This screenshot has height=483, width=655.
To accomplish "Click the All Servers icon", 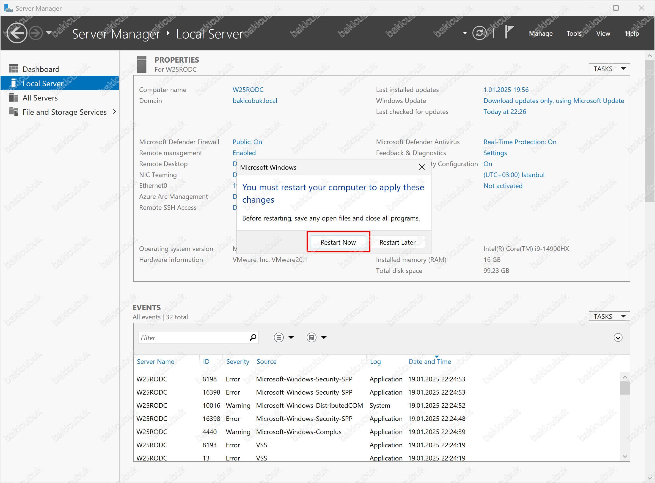I will [x=13, y=97].
